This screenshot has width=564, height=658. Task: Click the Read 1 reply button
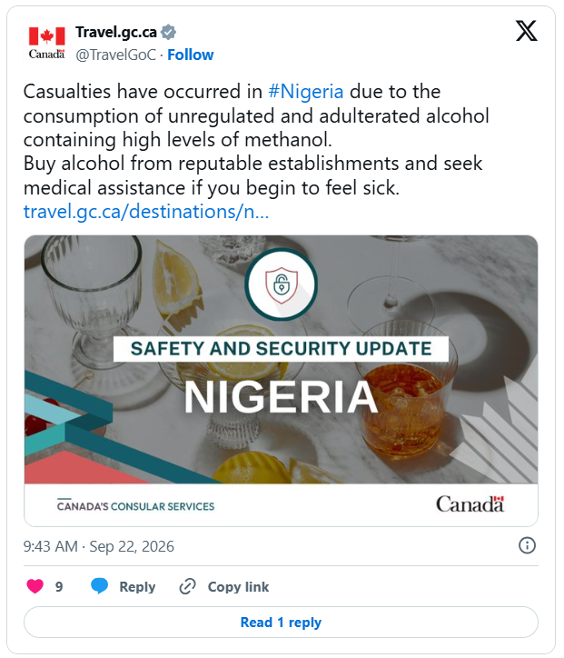coord(281,622)
